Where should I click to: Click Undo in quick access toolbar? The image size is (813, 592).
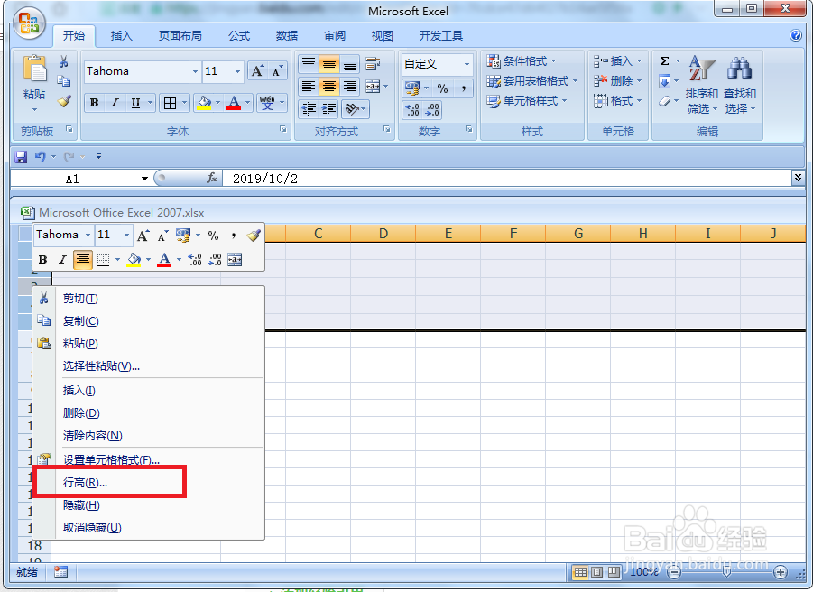coord(40,156)
